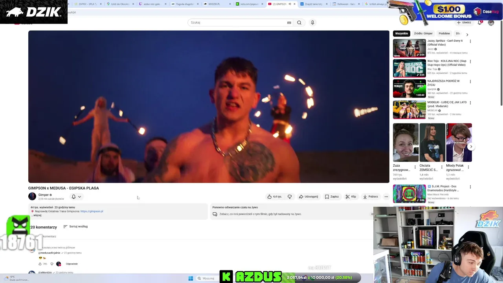503x283 pixels.
Task: Mute the GIMPSON tab via speaker icon
Action: [290, 4]
